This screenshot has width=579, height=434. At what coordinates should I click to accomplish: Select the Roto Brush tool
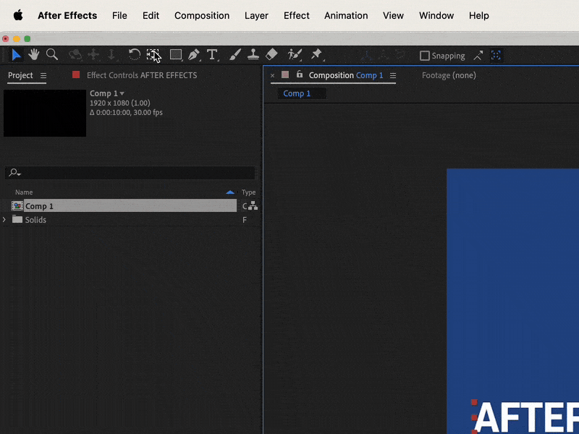tap(295, 55)
